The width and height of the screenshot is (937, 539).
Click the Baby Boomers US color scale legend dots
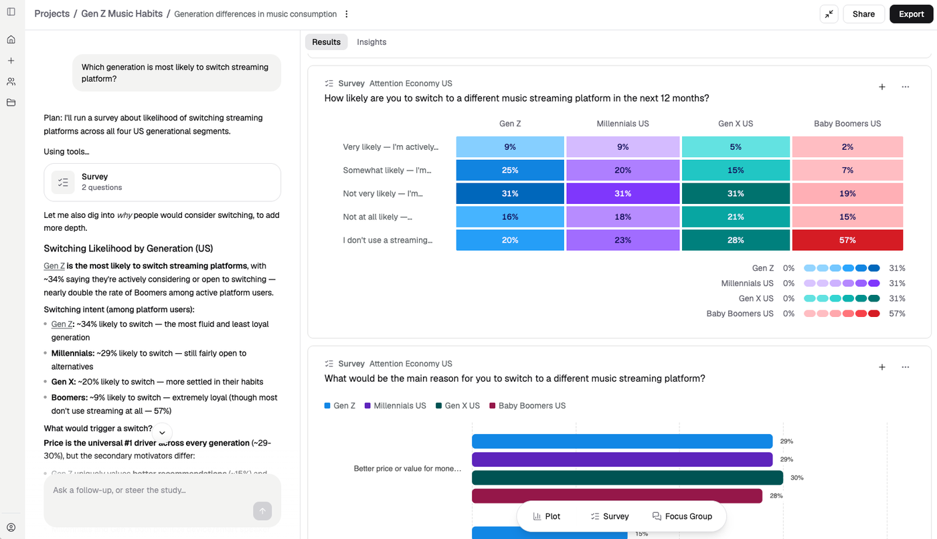tap(841, 314)
